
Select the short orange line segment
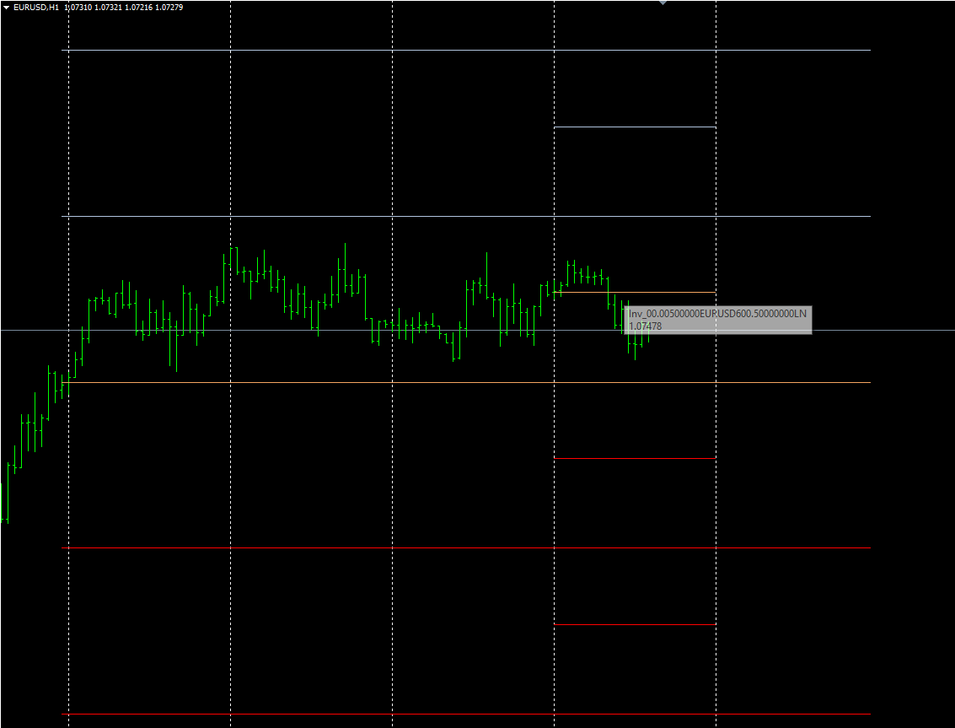[635, 293]
